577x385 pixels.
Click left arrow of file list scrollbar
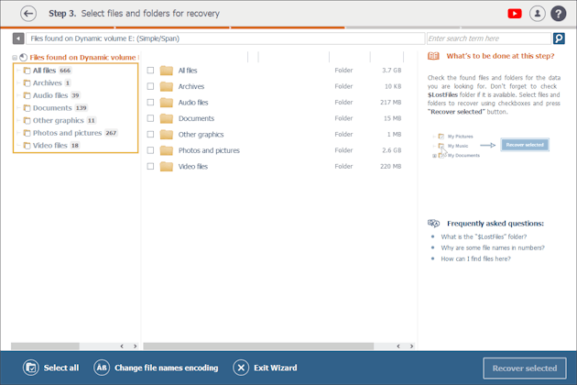[x=398, y=346]
